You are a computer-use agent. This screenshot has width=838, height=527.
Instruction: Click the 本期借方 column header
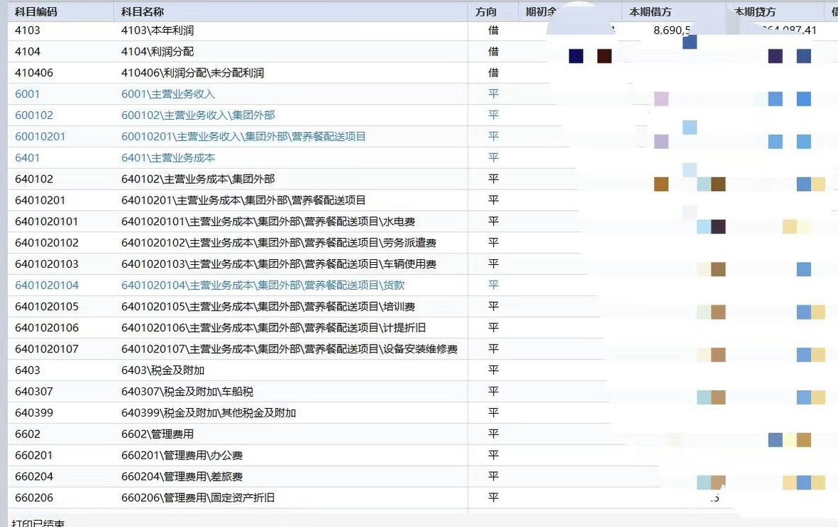click(650, 12)
